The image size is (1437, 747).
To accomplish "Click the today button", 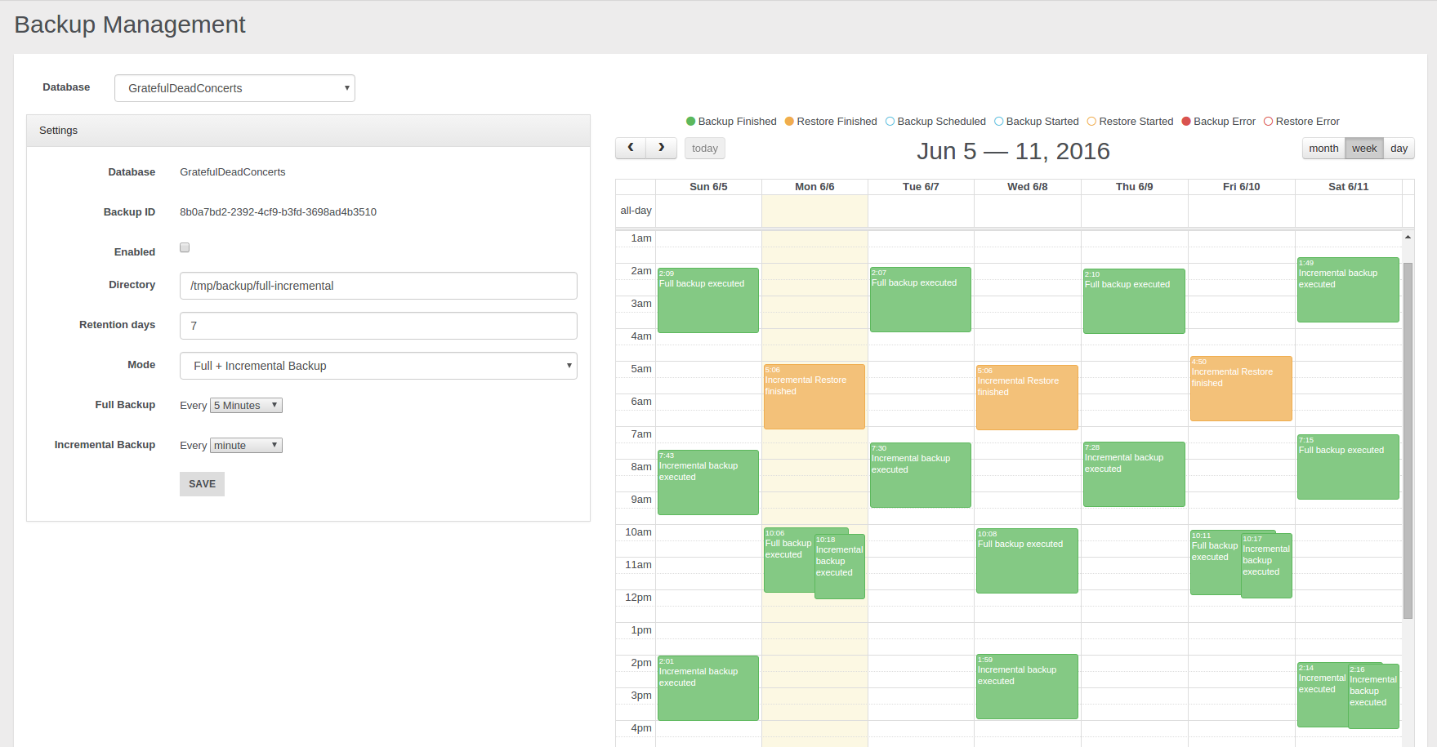I will point(704,149).
